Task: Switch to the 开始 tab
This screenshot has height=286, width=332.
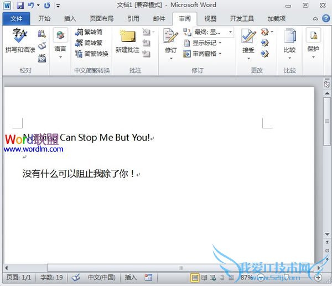Action: [44, 19]
